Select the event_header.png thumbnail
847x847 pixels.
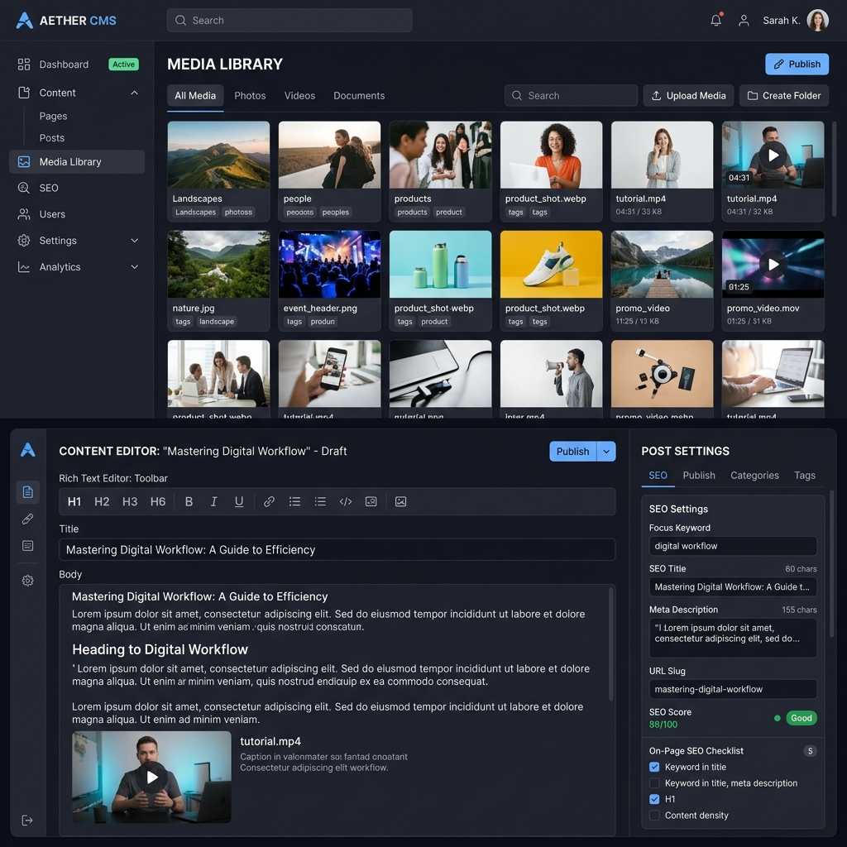pyautogui.click(x=329, y=264)
